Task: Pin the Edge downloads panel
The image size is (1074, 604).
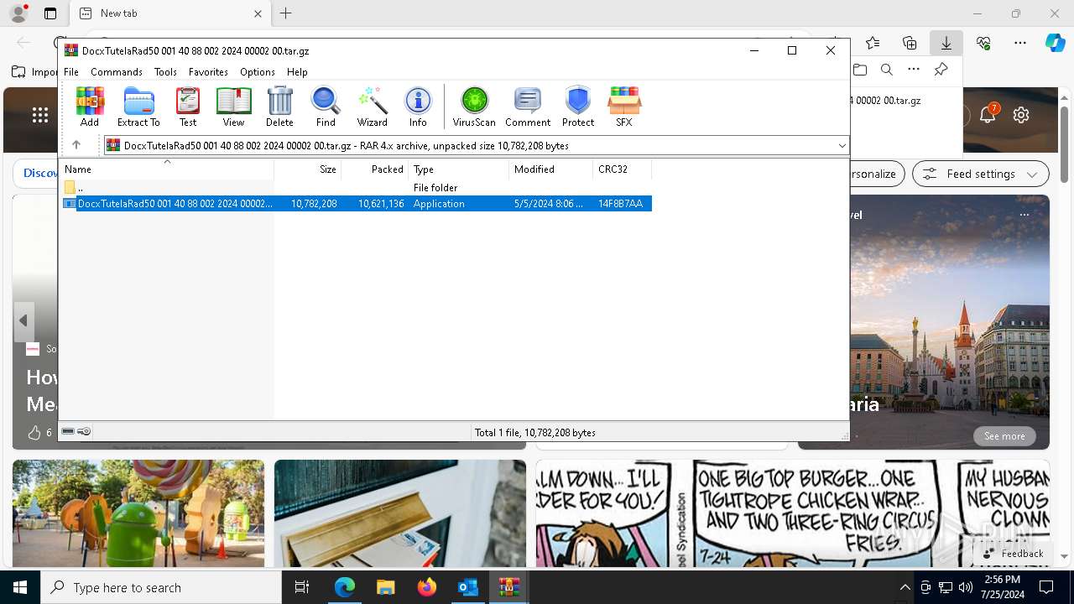Action: 941,70
